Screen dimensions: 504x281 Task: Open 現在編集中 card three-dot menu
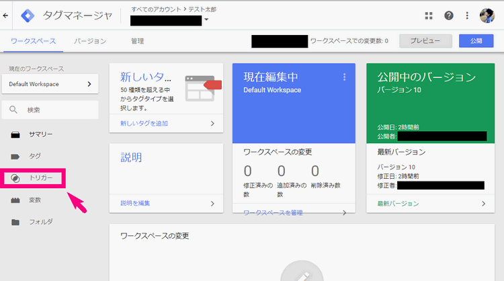pyautogui.click(x=344, y=77)
